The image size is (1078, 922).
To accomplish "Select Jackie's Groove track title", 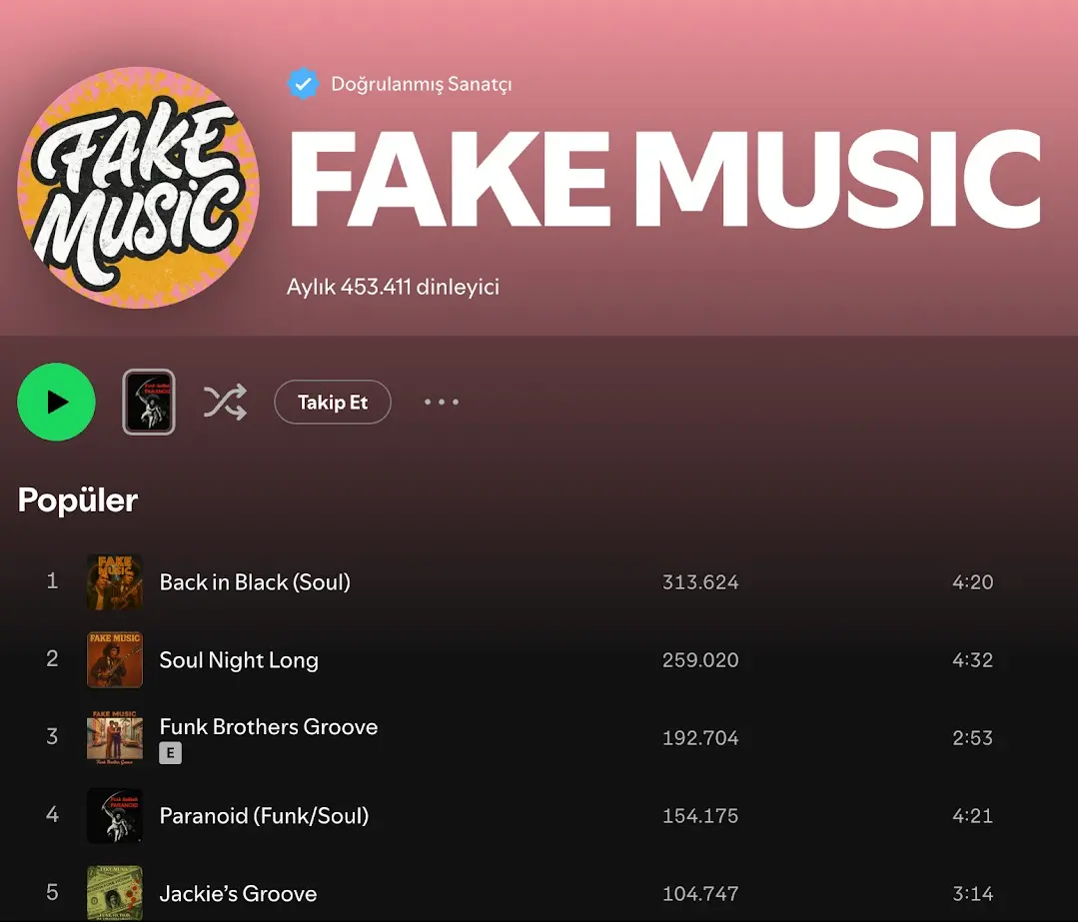I will 238,894.
